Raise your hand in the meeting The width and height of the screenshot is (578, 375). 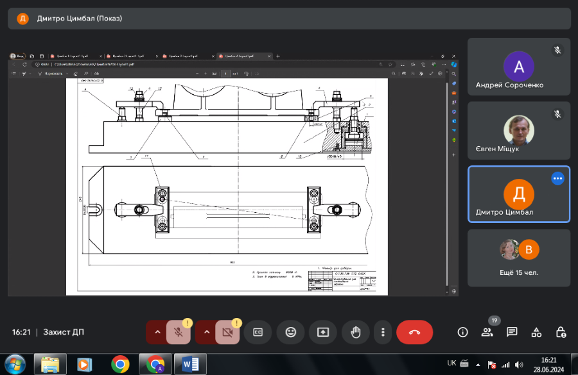(355, 332)
